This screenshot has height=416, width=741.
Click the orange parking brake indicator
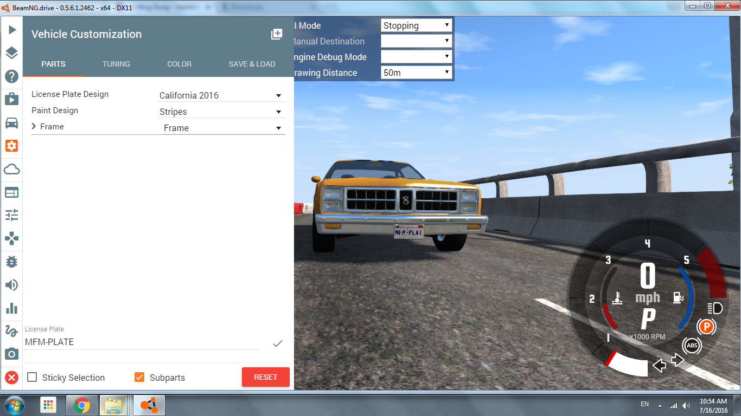pyautogui.click(x=706, y=327)
